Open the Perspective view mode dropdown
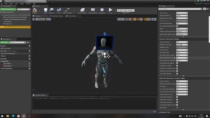This screenshot has height=118, width=210. (x=40, y=19)
